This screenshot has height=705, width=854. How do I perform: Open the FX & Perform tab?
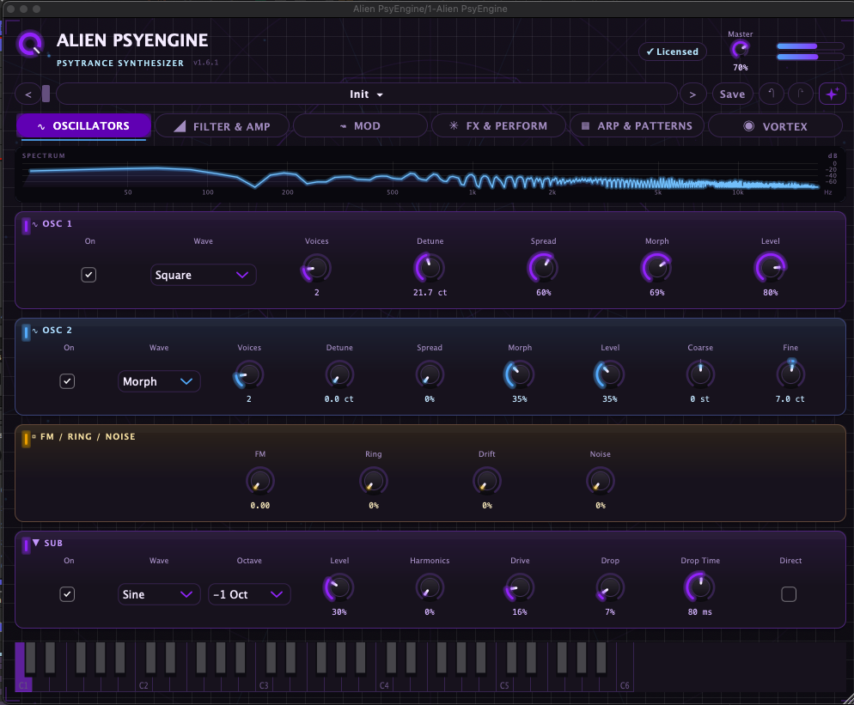(498, 126)
